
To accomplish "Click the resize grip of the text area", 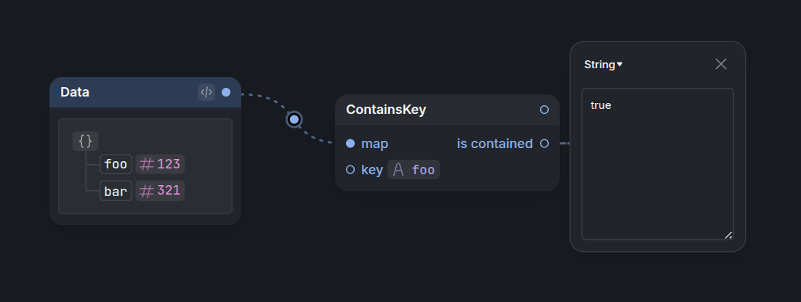I will (x=728, y=234).
